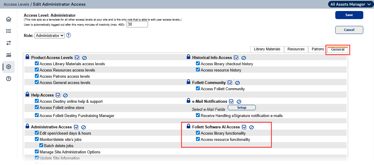The image size is (374, 165).
Task: Toggle Manage Site Administration Options checkbox
Action: tap(37, 152)
